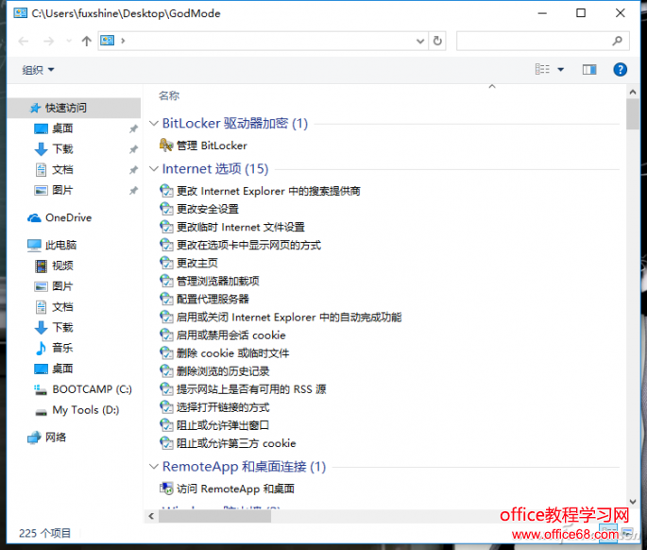Open the address bar history dropdown
This screenshot has width=647, height=550.
[421, 41]
